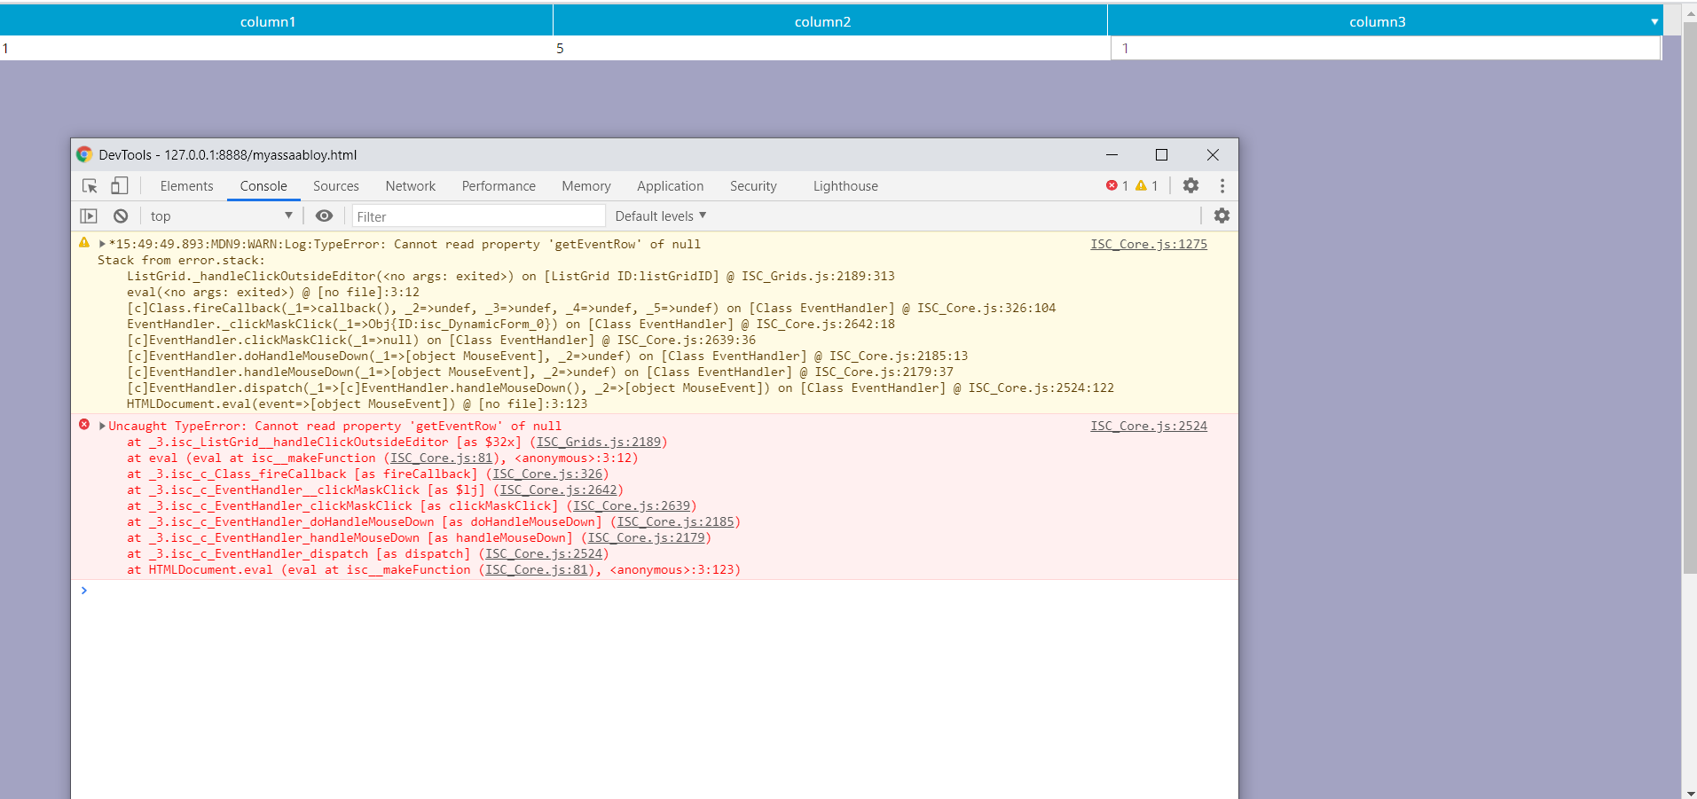Clear the console with the clear icon
The height and width of the screenshot is (799, 1697).
click(121, 216)
